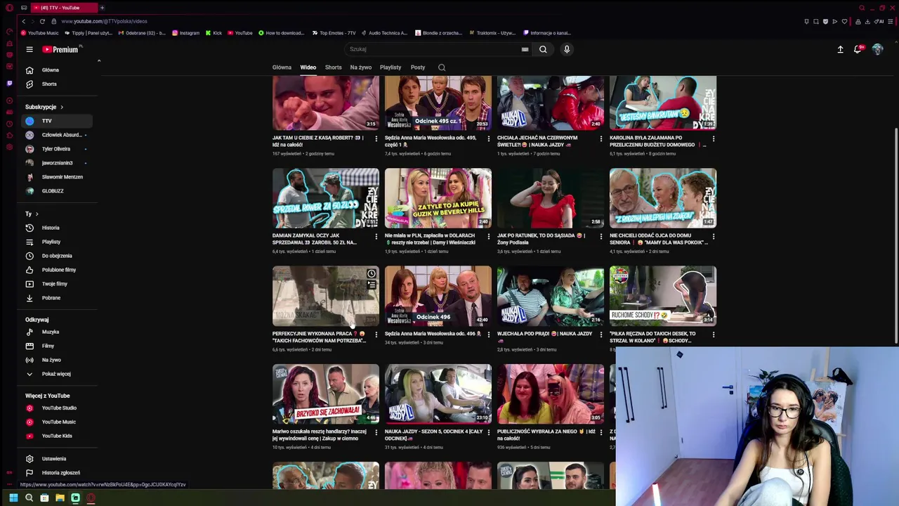Click the search magnifier button
The image size is (899, 506).
[543, 49]
